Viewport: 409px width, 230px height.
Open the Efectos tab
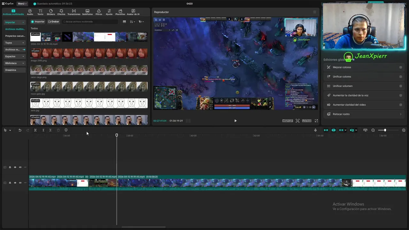click(x=61, y=12)
